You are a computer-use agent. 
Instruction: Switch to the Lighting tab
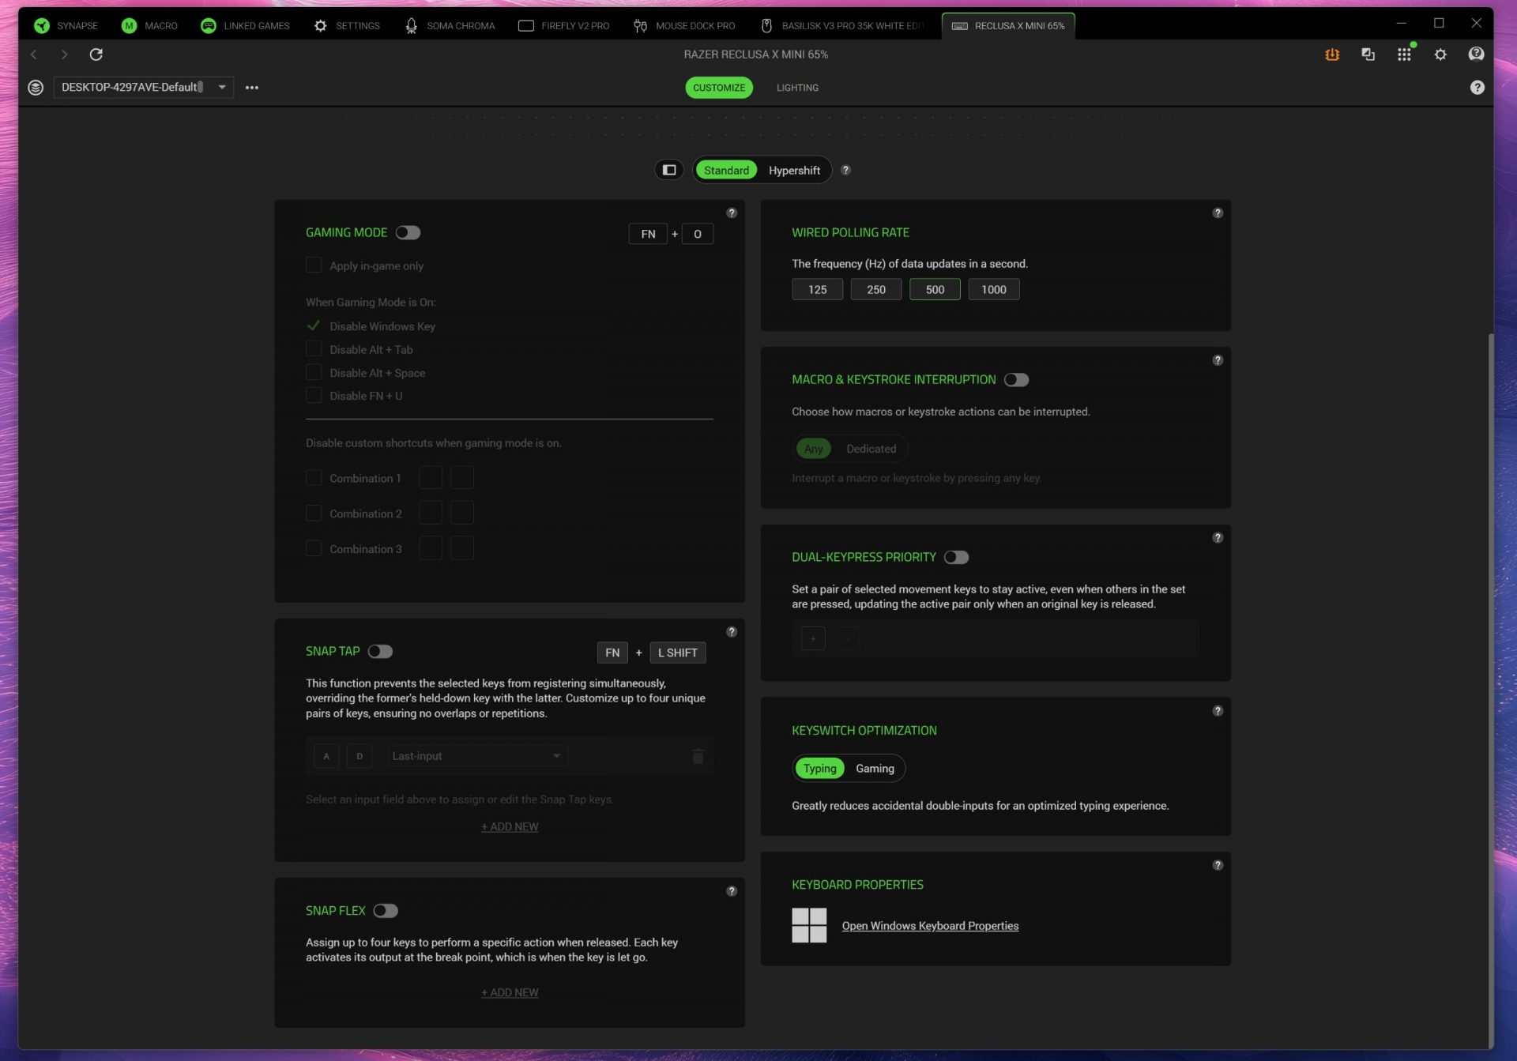(x=797, y=88)
